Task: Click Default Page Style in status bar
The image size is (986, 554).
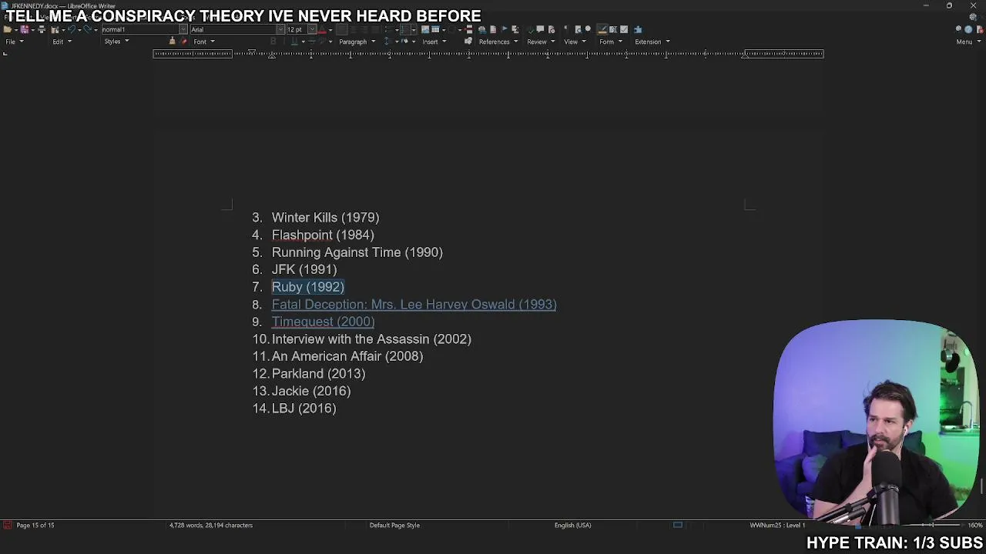Action: point(394,525)
